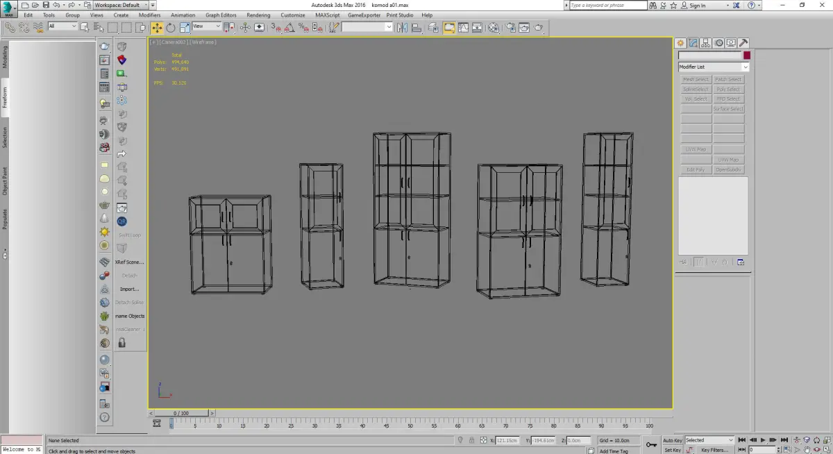The image size is (833, 454).
Task: Expand the Modifier List dropdown
Action: tap(714, 67)
